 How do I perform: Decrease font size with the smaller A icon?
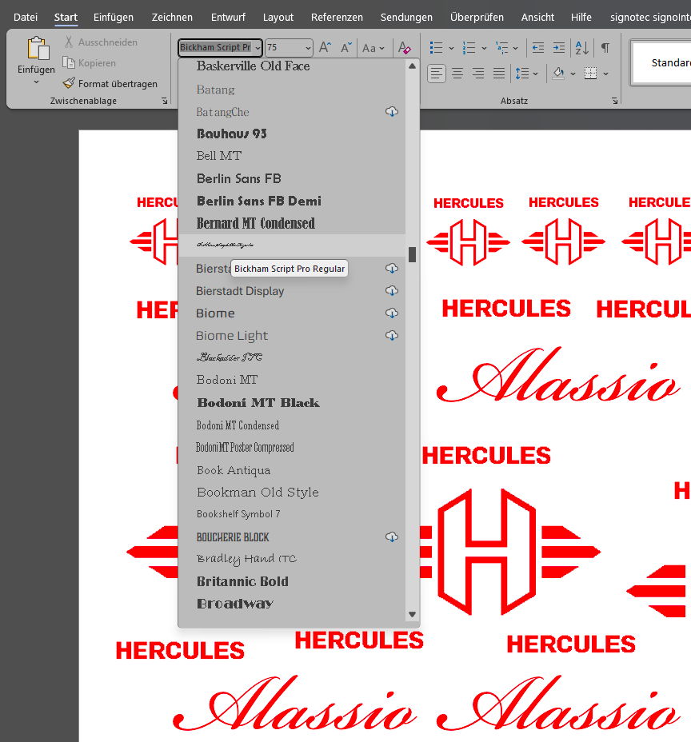[345, 48]
